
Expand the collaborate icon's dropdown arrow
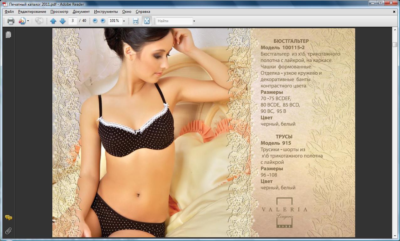pos(28,21)
